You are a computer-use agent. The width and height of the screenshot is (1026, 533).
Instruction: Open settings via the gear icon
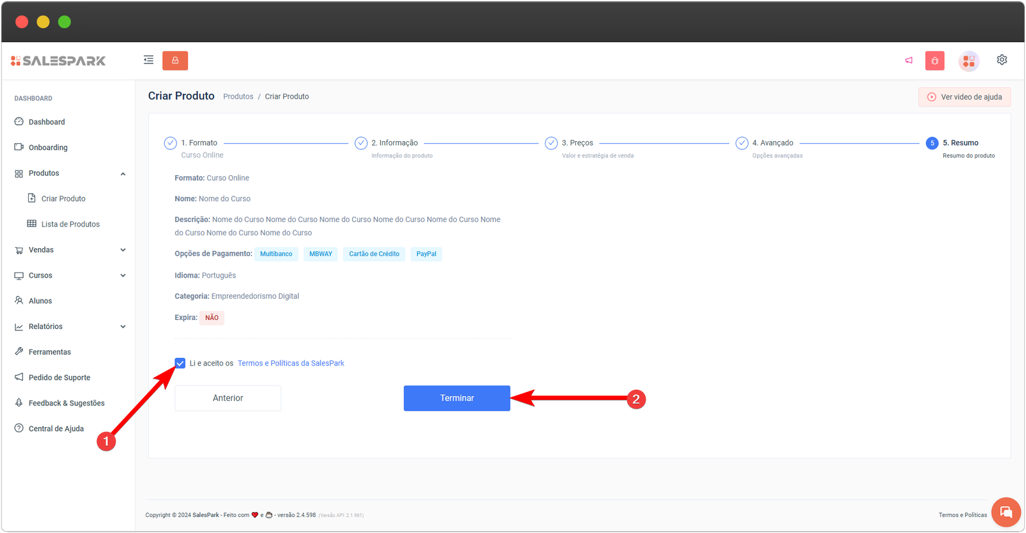click(1002, 60)
